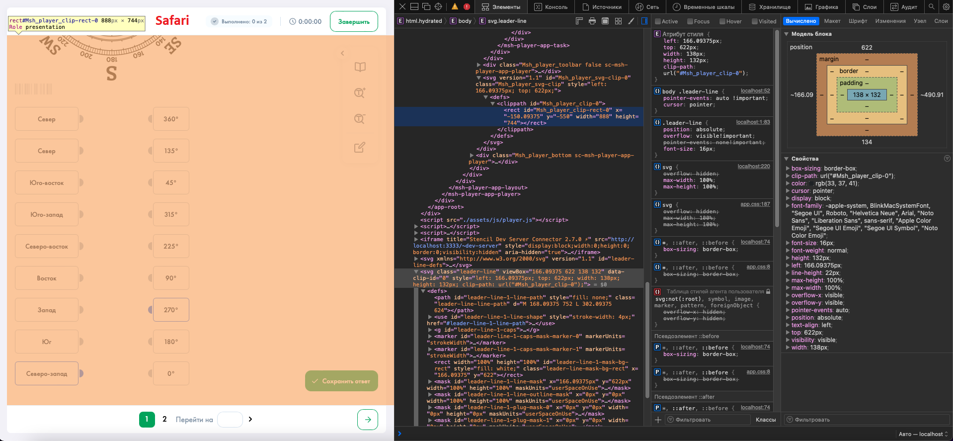Toggle the details sidebar icon

click(644, 21)
